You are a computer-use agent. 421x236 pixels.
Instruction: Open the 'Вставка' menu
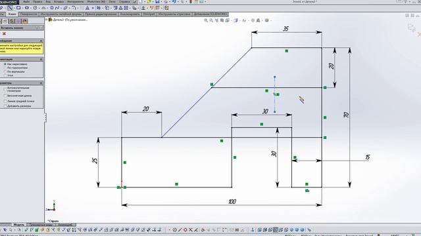coord(59,2)
